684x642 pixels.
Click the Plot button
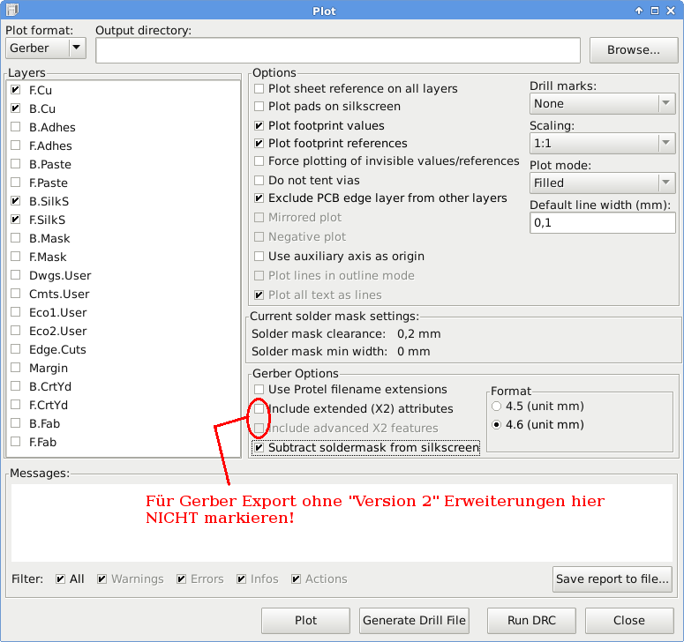pos(305,621)
